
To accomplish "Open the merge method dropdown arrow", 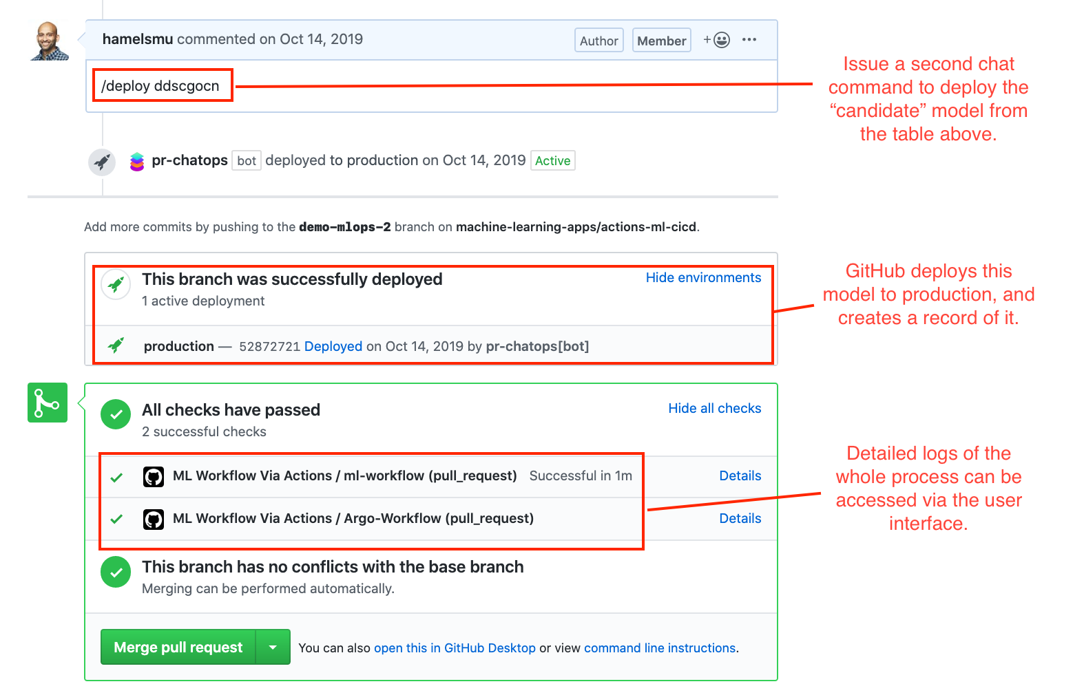I will pos(273,648).
